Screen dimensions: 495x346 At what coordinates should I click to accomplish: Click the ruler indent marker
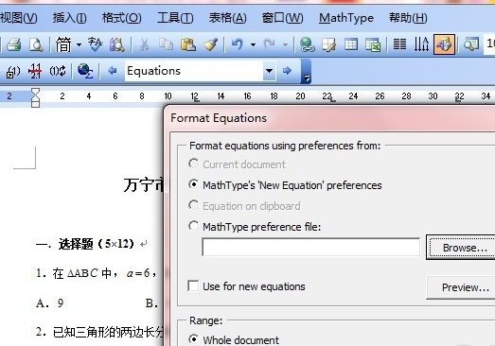(x=35, y=97)
